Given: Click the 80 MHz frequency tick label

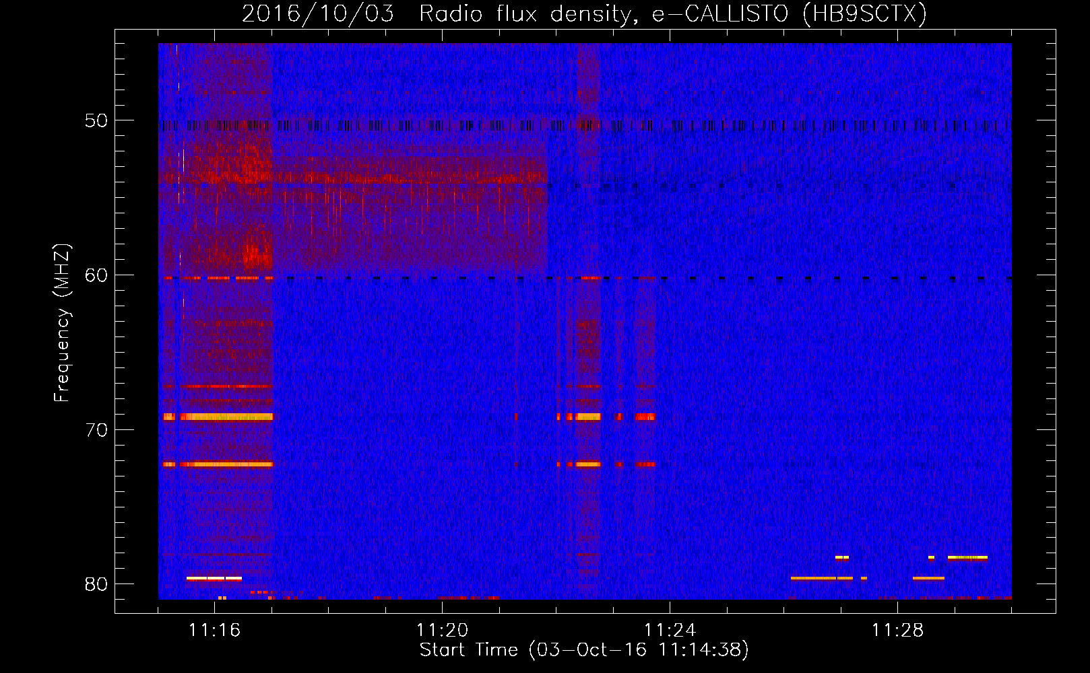Looking at the screenshot, I should pyautogui.click(x=96, y=584).
